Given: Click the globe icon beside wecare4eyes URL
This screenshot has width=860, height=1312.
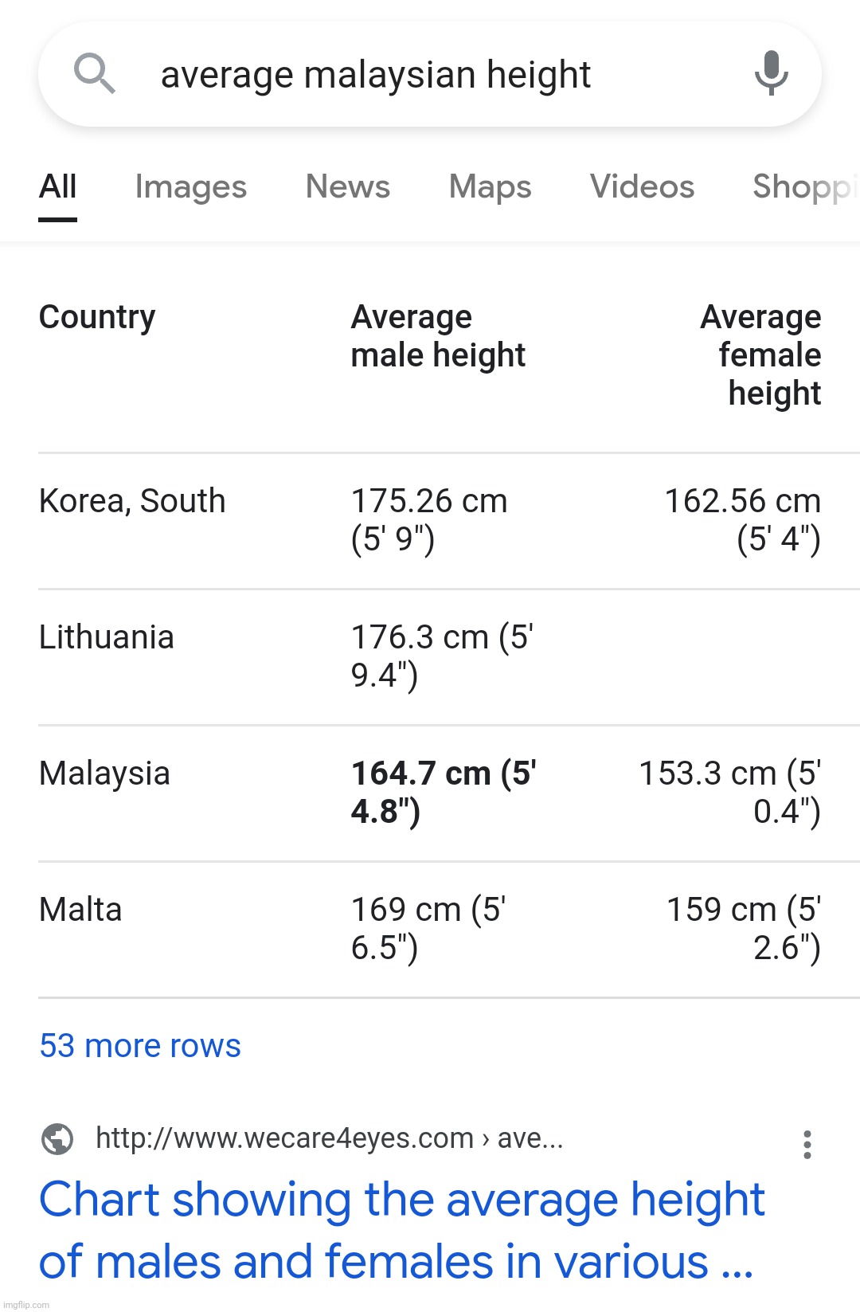Looking at the screenshot, I should pyautogui.click(x=57, y=1138).
